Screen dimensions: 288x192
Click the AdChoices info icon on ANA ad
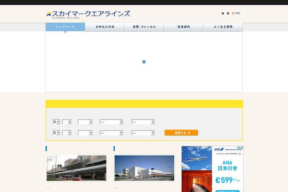point(239,147)
